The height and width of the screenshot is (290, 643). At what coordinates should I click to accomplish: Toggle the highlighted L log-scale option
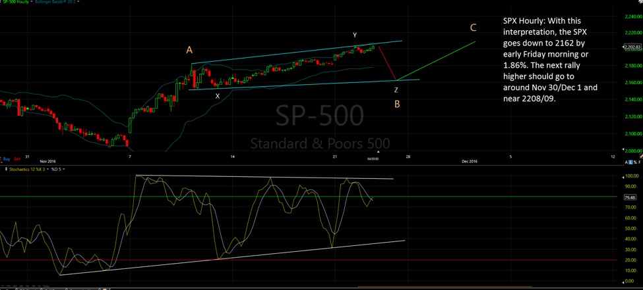click(630, 162)
